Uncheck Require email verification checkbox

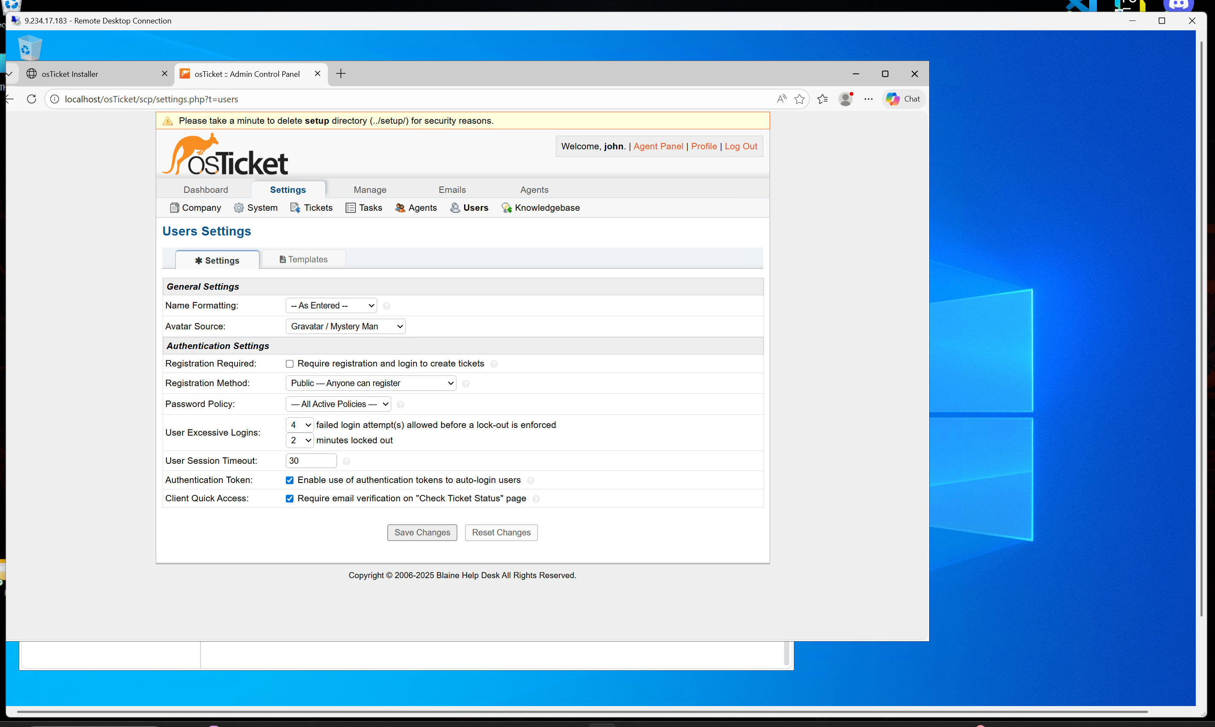coord(289,499)
